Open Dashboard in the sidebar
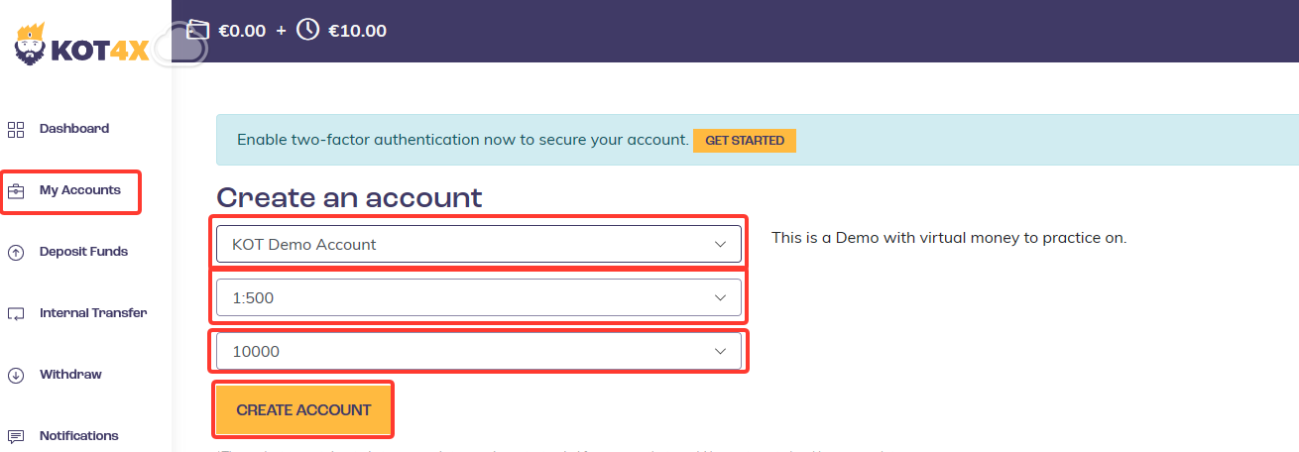The image size is (1299, 452). 74,129
